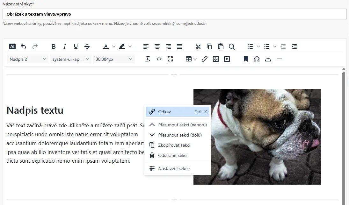Undo the last editor action
Image resolution: width=349 pixels, height=205 pixels.
click(x=23, y=46)
